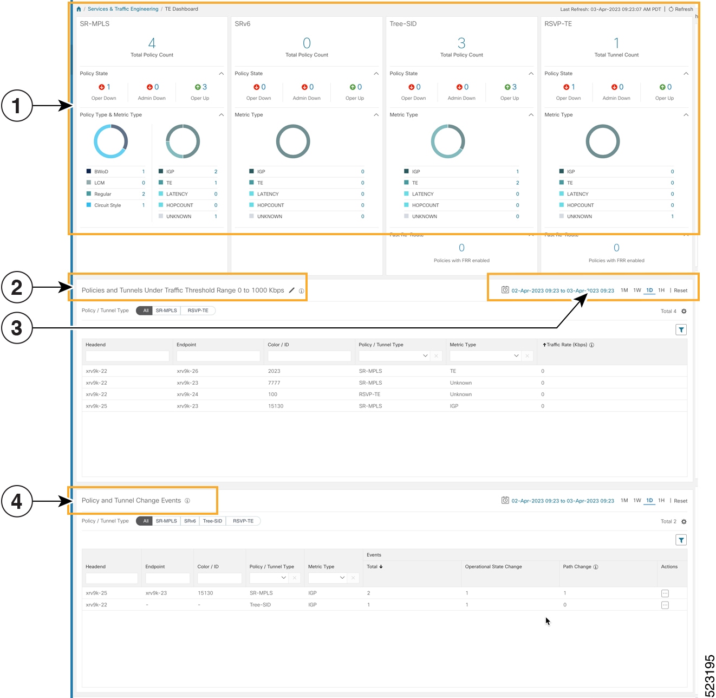Click Services & Traffic Engineering breadcrumb link
The height and width of the screenshot is (698, 716).
point(122,9)
